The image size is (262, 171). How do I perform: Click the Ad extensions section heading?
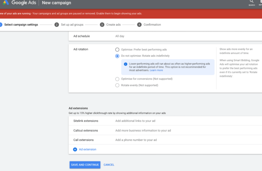(x=78, y=108)
